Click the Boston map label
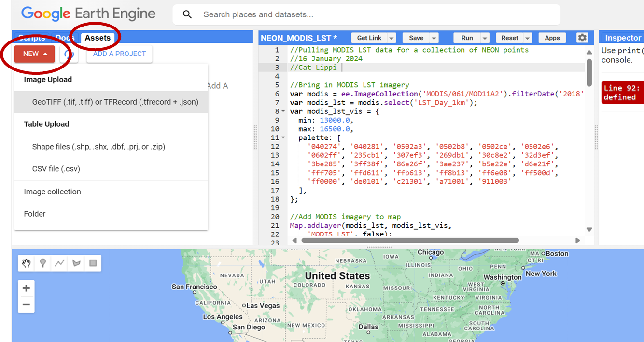This screenshot has height=342, width=644. tap(557, 253)
